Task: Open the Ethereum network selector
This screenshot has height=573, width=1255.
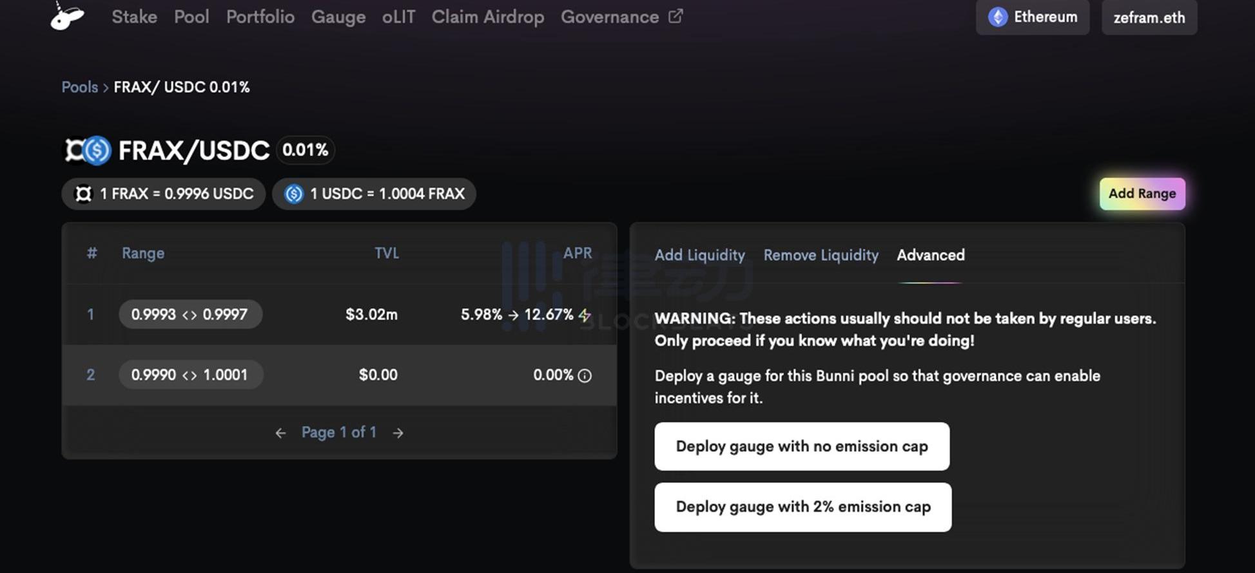Action: 1032,17
